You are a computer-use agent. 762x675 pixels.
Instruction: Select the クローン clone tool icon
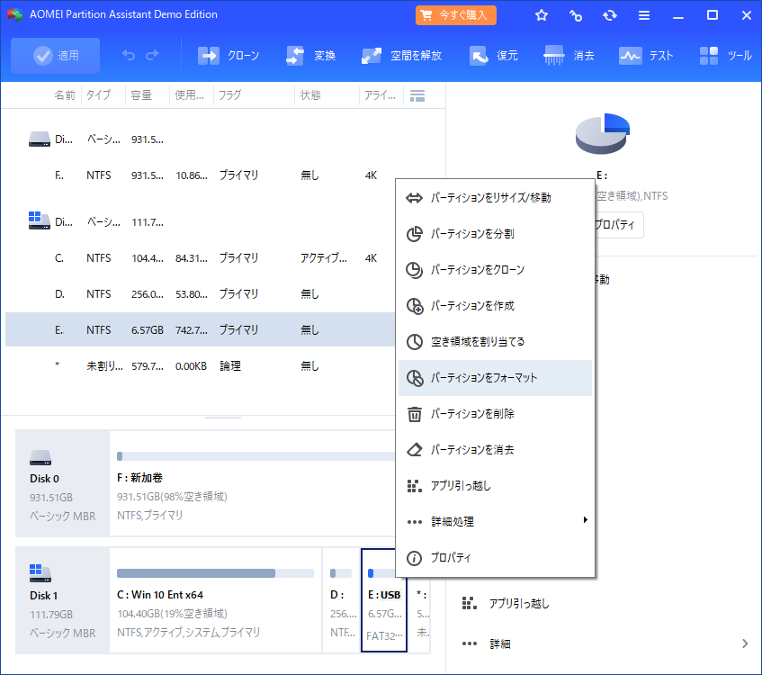(x=209, y=55)
